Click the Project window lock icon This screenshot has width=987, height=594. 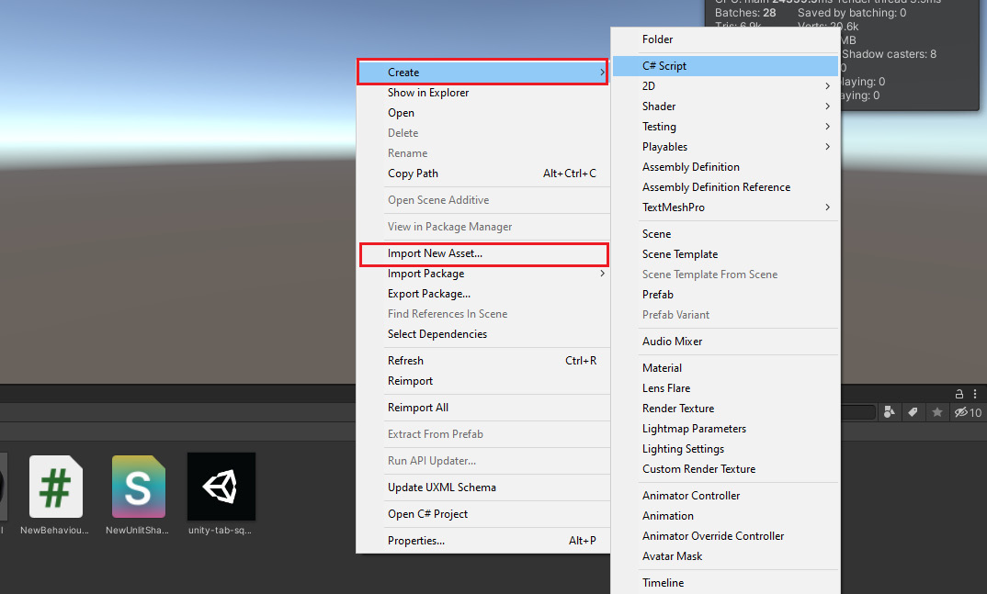[959, 394]
